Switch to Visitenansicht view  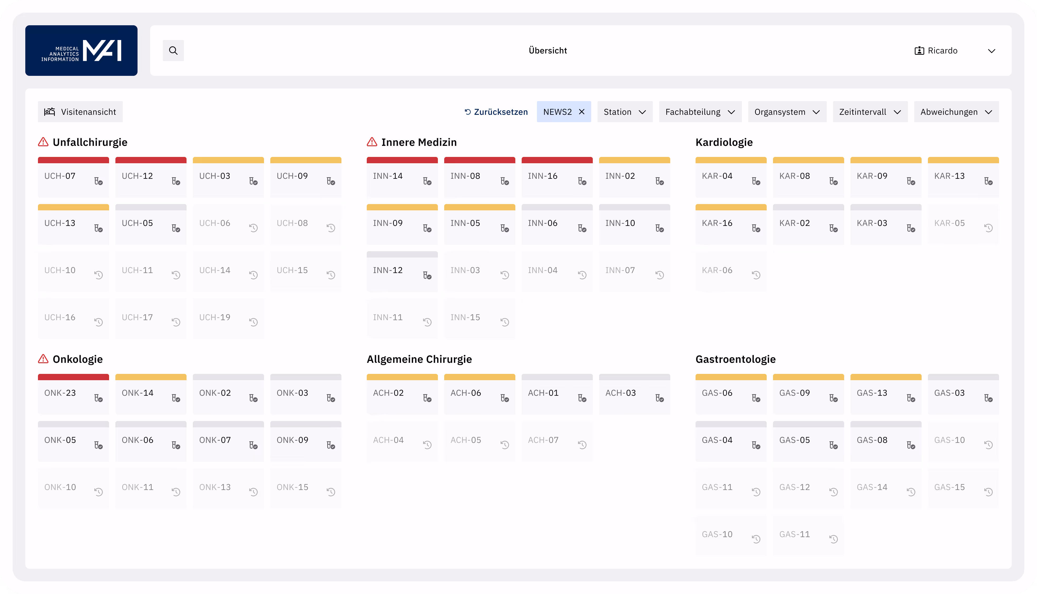(x=80, y=112)
